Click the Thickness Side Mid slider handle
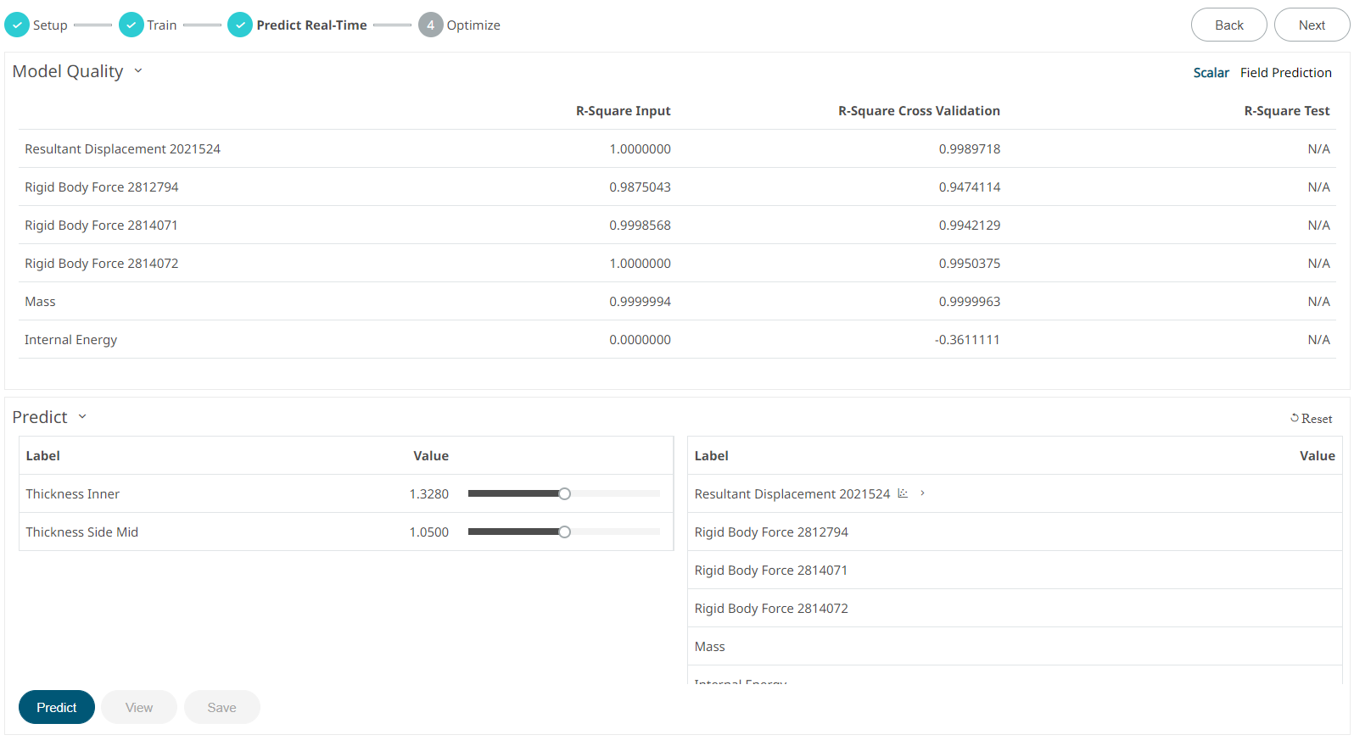 [x=564, y=532]
